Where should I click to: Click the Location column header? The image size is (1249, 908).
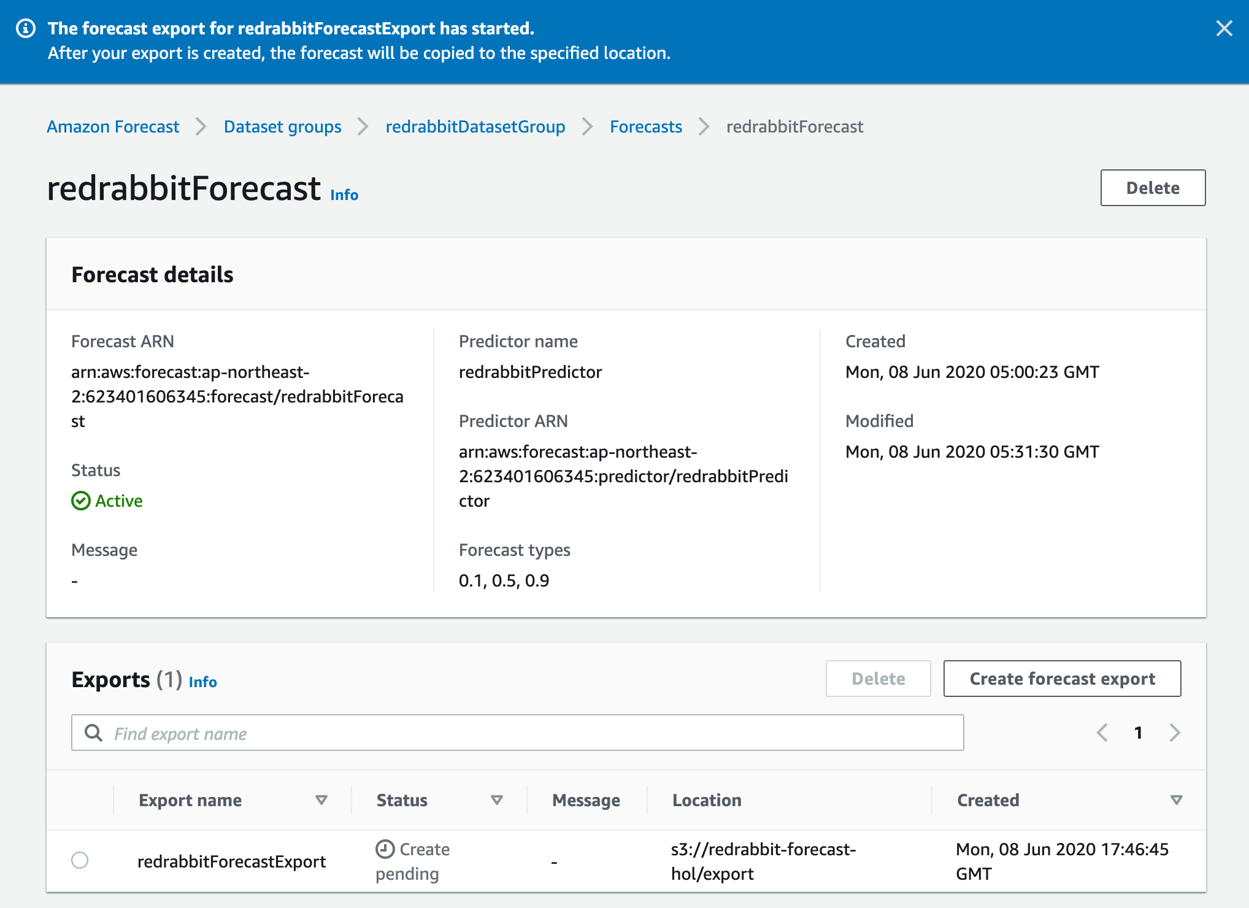707,800
